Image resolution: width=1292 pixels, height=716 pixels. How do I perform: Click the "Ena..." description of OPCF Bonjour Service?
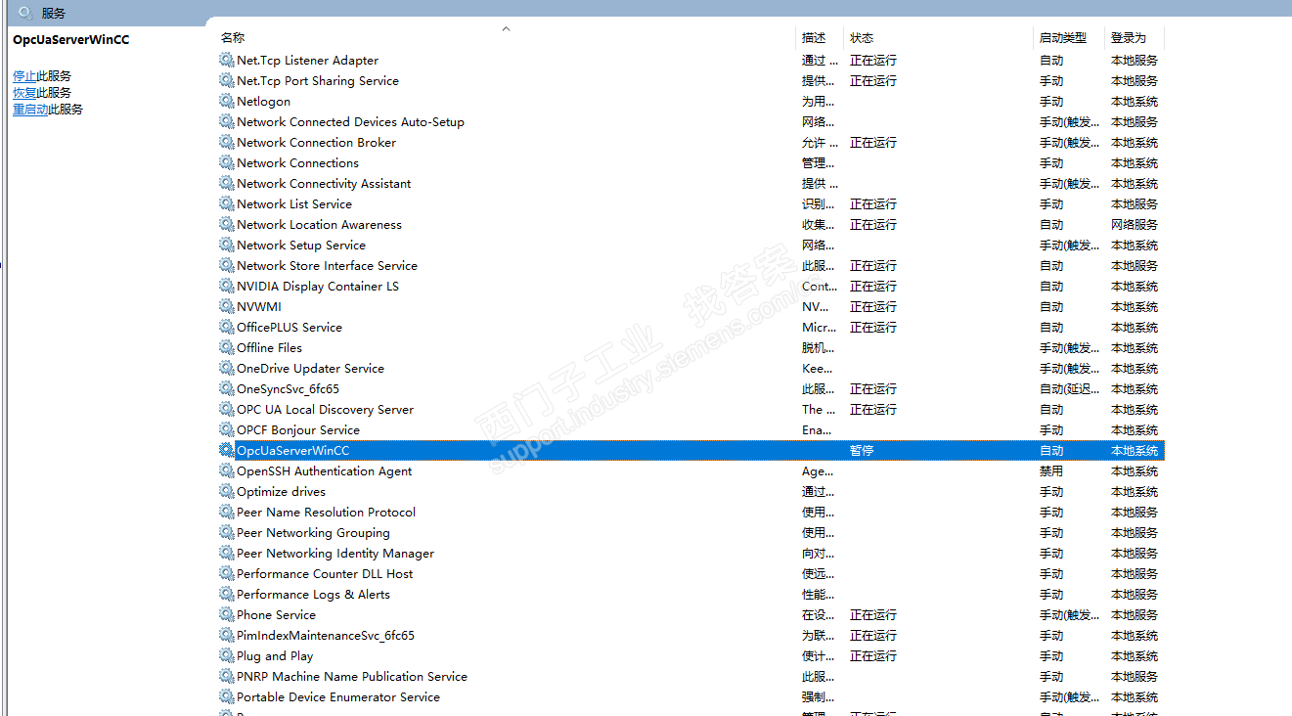[x=818, y=430]
